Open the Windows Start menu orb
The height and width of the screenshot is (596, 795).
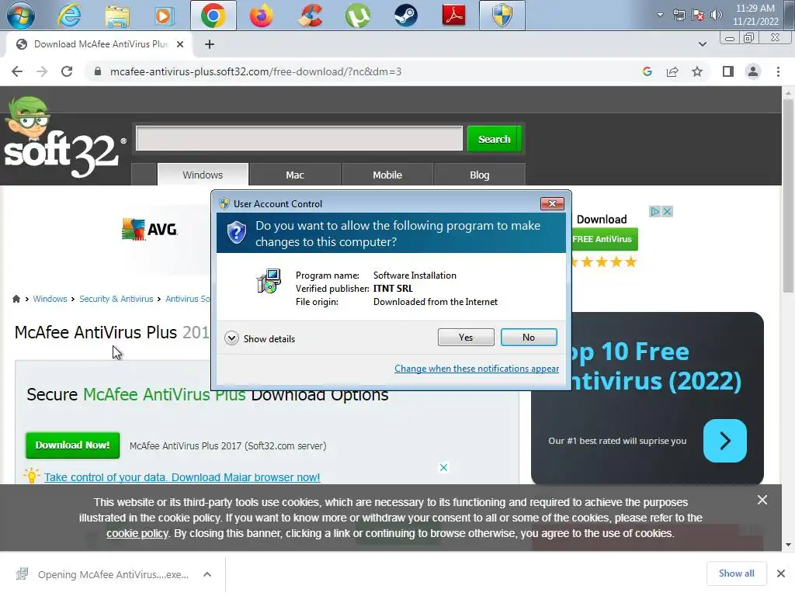click(20, 16)
